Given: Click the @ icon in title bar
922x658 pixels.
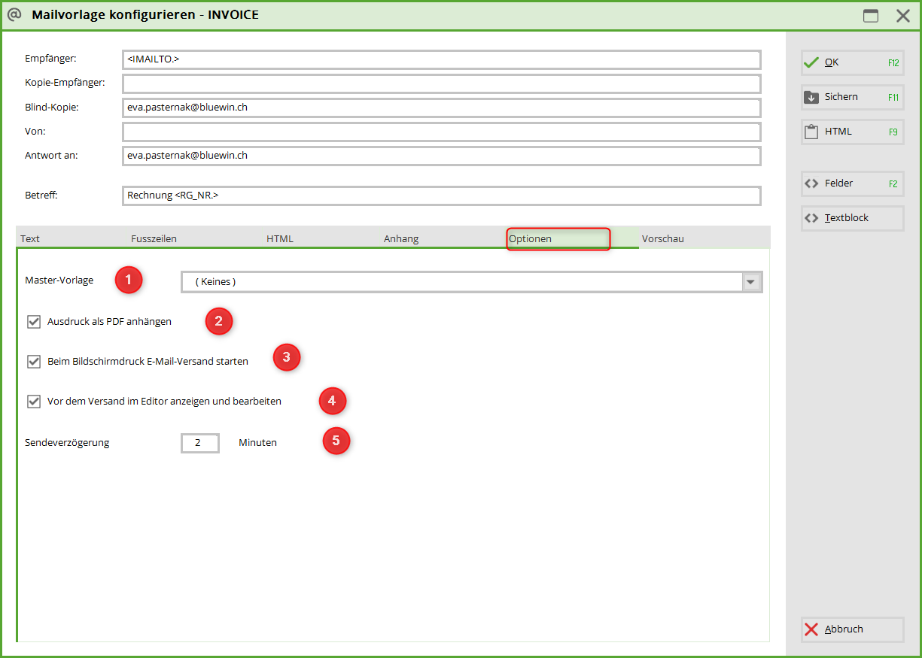Looking at the screenshot, I should (14, 14).
